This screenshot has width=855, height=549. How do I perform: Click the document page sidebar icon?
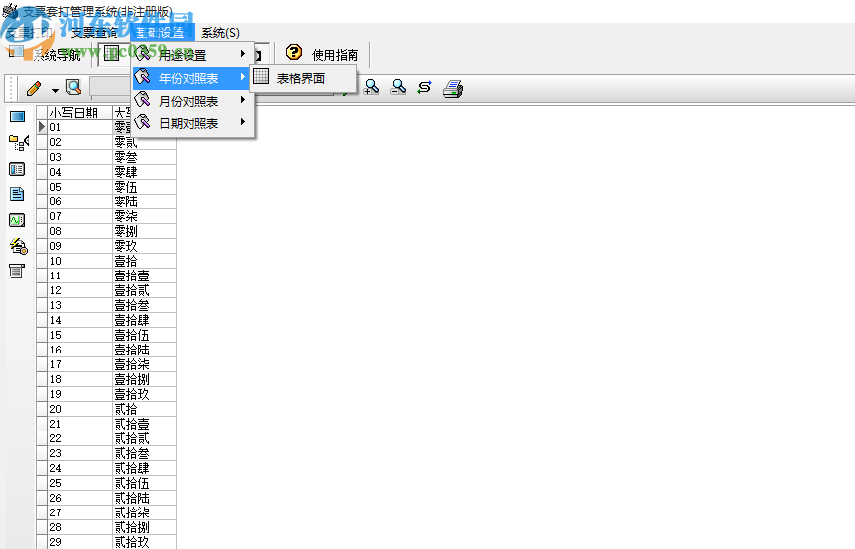pyautogui.click(x=17, y=194)
